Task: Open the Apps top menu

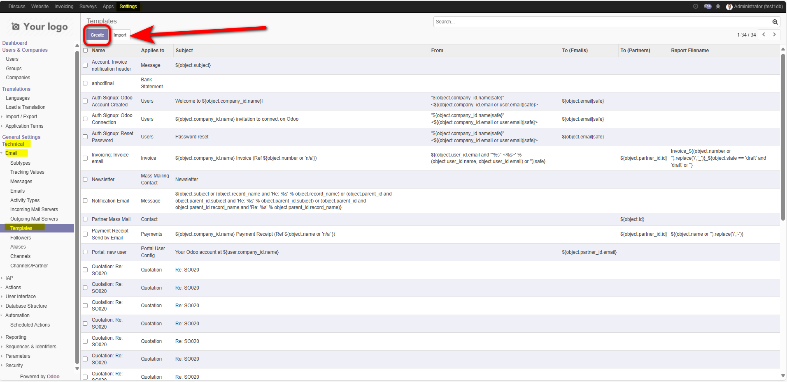Action: (108, 7)
